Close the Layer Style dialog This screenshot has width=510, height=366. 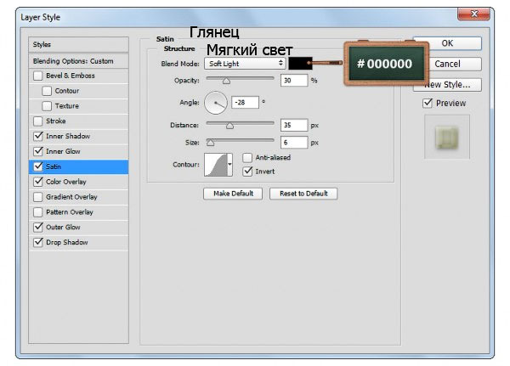click(473, 14)
